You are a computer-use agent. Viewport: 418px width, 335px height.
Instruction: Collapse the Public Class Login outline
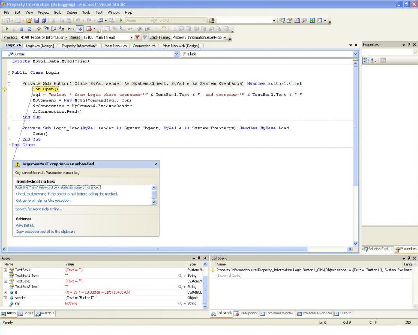coord(9,73)
